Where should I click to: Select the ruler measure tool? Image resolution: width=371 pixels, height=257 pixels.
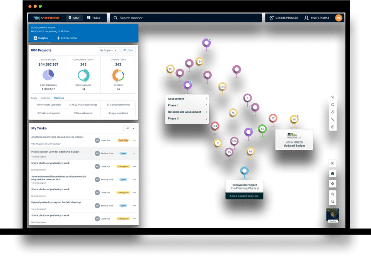pos(333,97)
